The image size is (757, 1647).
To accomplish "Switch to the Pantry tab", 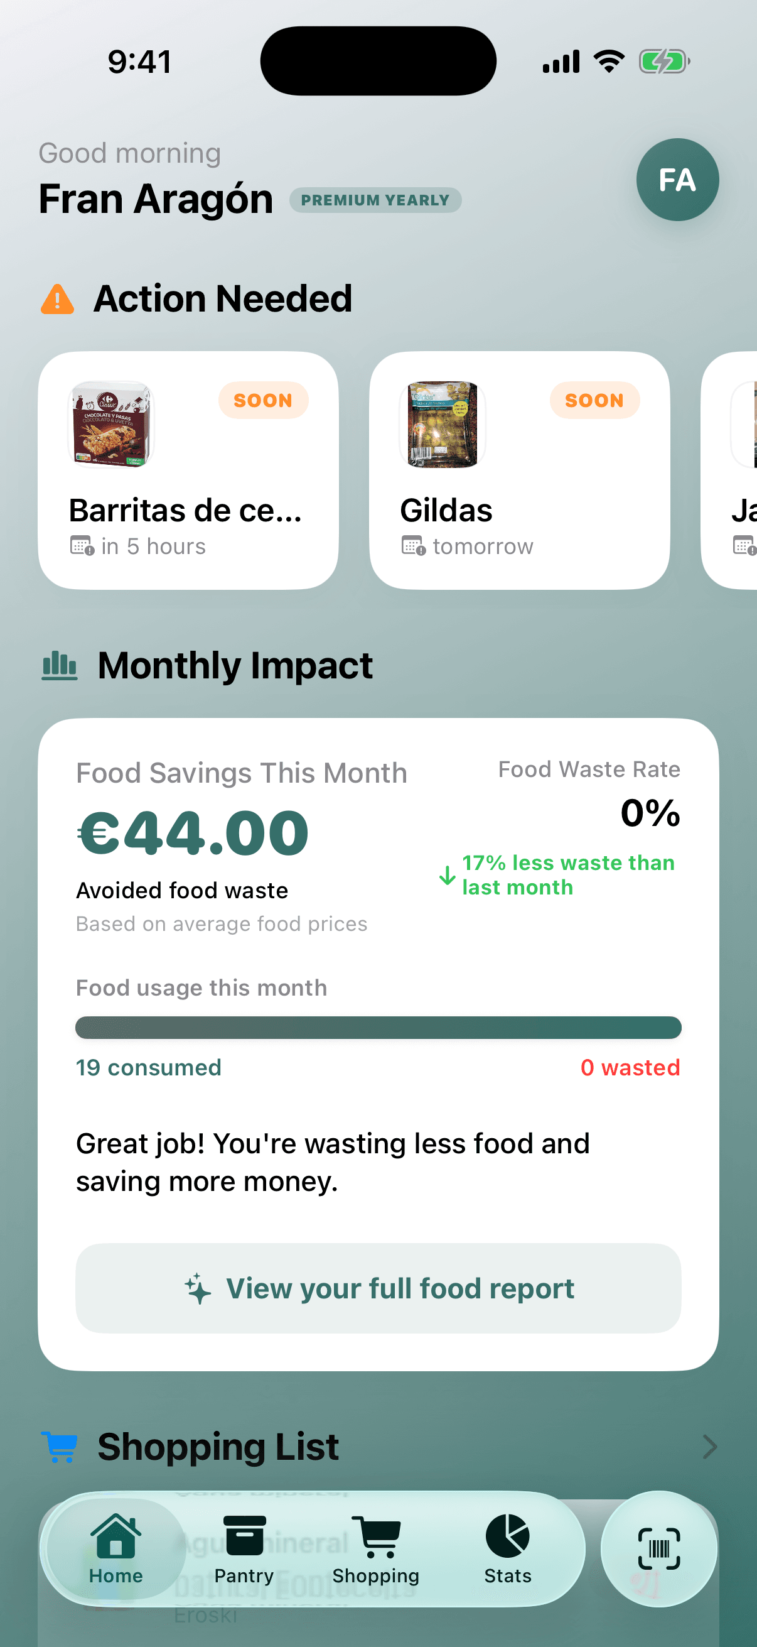I will [x=244, y=1548].
